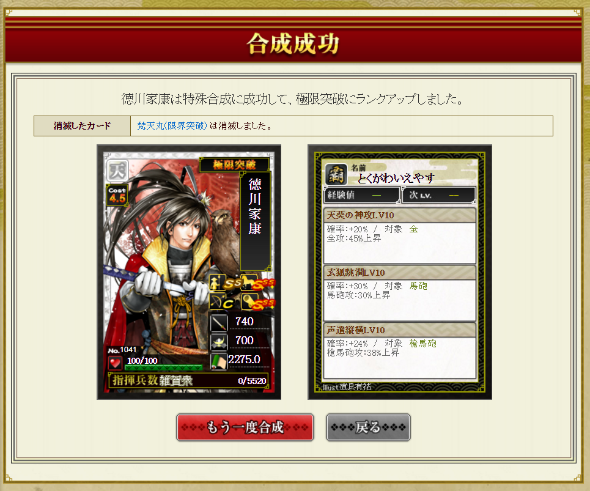This screenshot has height=491, width=590.
Task: Open the 梵天丸(限界突破) card link
Action: (x=172, y=126)
